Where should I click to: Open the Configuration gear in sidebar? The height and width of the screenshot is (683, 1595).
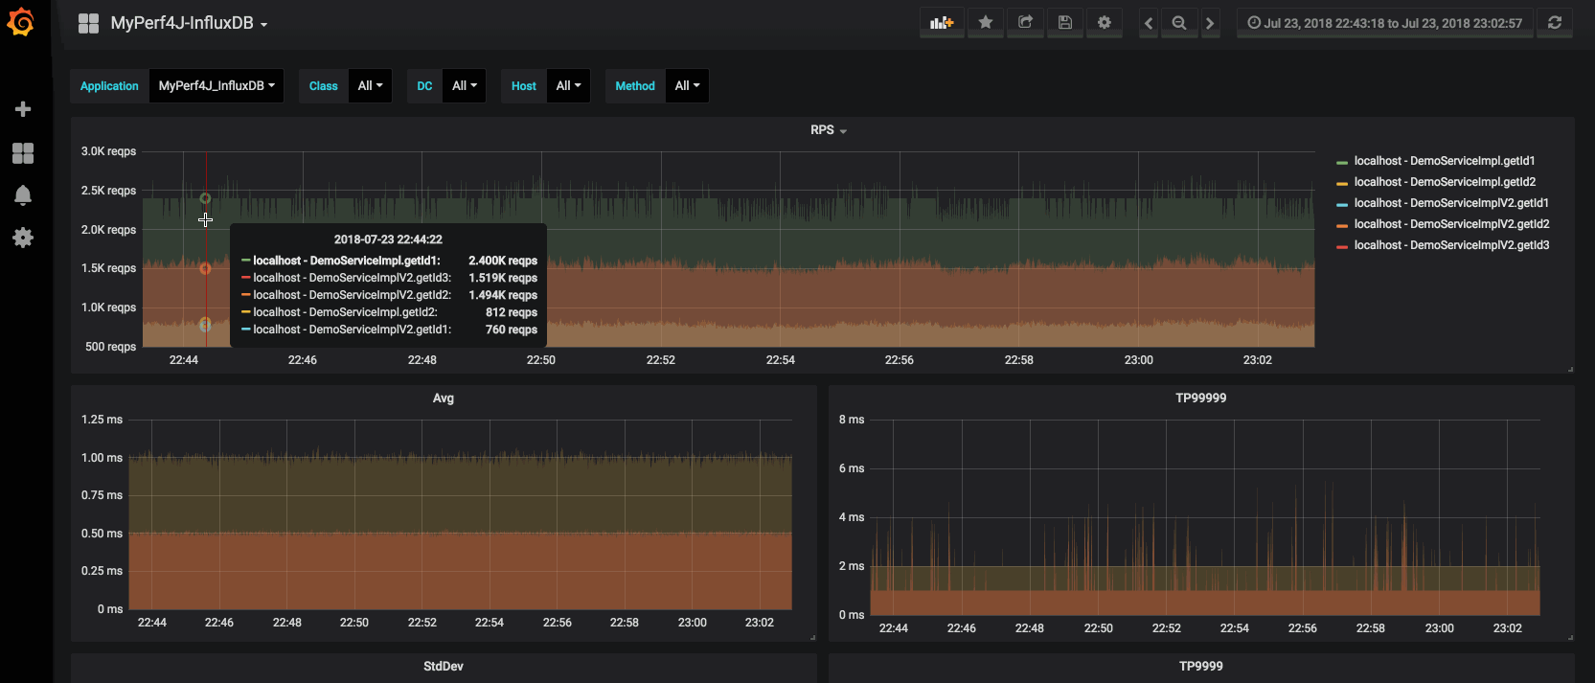23,238
